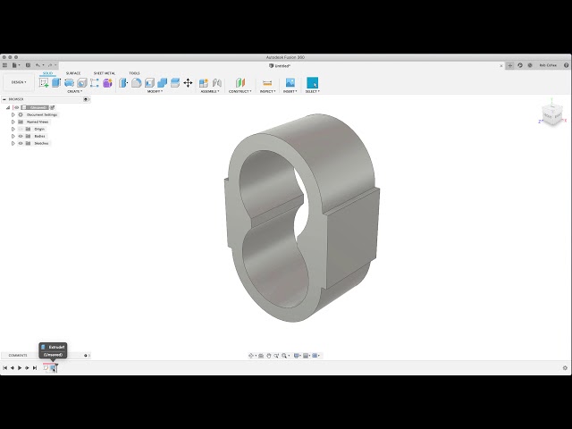The height and width of the screenshot is (429, 572).
Task: Hide the Sketches folder
Action: [21, 143]
